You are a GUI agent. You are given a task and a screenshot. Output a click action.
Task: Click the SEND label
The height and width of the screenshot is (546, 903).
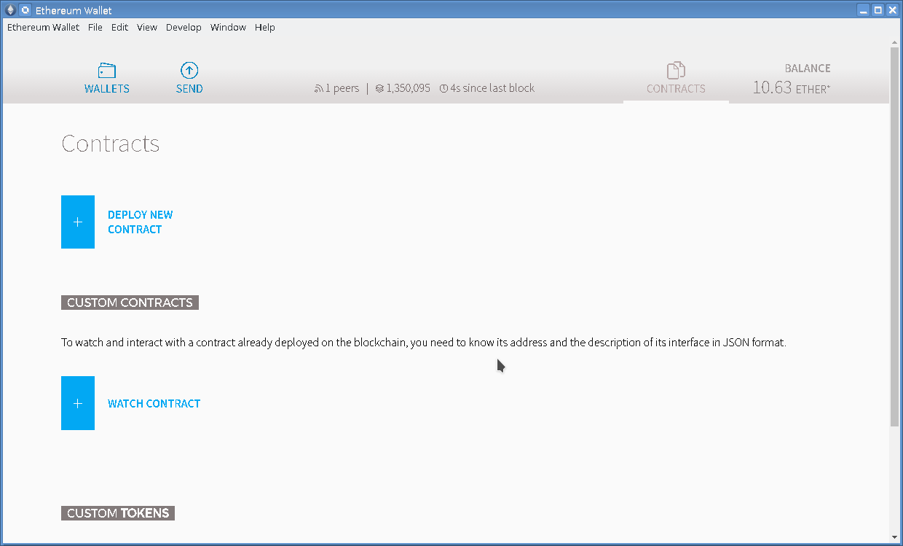[189, 89]
